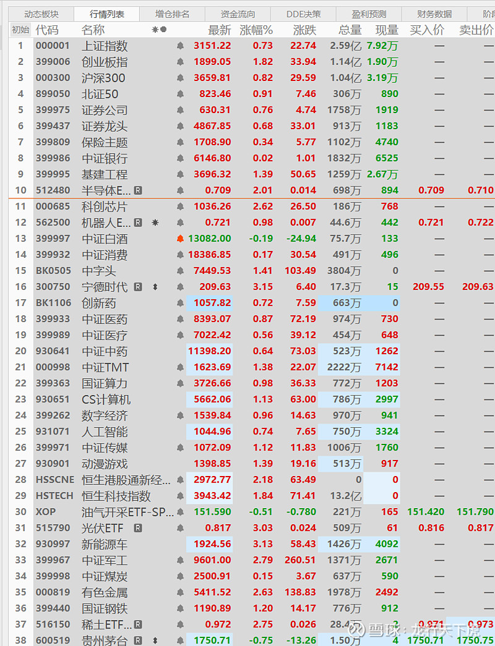Click alert bell for 恒生科技指数
Screen dimensions: 495x646
(x=180, y=496)
